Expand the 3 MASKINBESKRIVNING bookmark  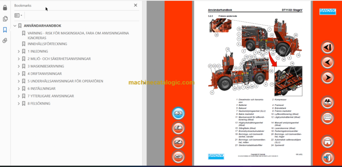click(19, 66)
